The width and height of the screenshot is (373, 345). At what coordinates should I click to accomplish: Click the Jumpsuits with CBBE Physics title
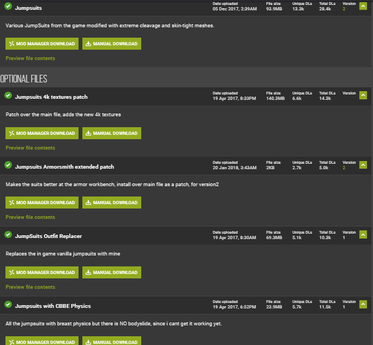point(53,306)
